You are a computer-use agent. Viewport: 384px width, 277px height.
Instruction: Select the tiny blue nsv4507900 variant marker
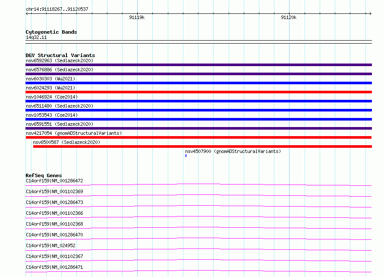point(186,156)
